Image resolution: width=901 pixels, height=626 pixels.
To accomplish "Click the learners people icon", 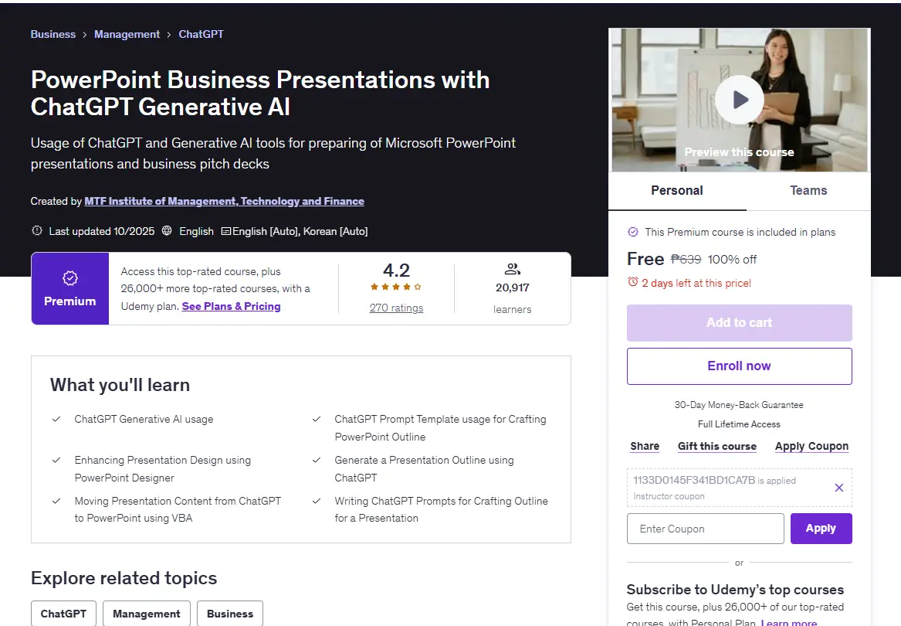I will (x=513, y=269).
